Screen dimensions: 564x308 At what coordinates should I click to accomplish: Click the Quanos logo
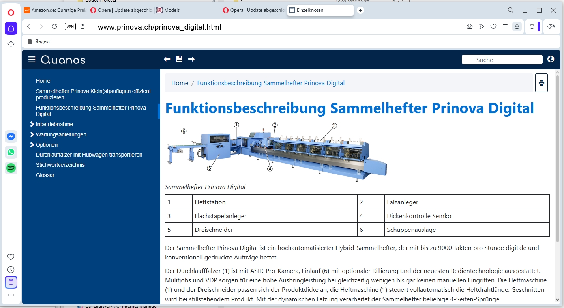tap(63, 60)
